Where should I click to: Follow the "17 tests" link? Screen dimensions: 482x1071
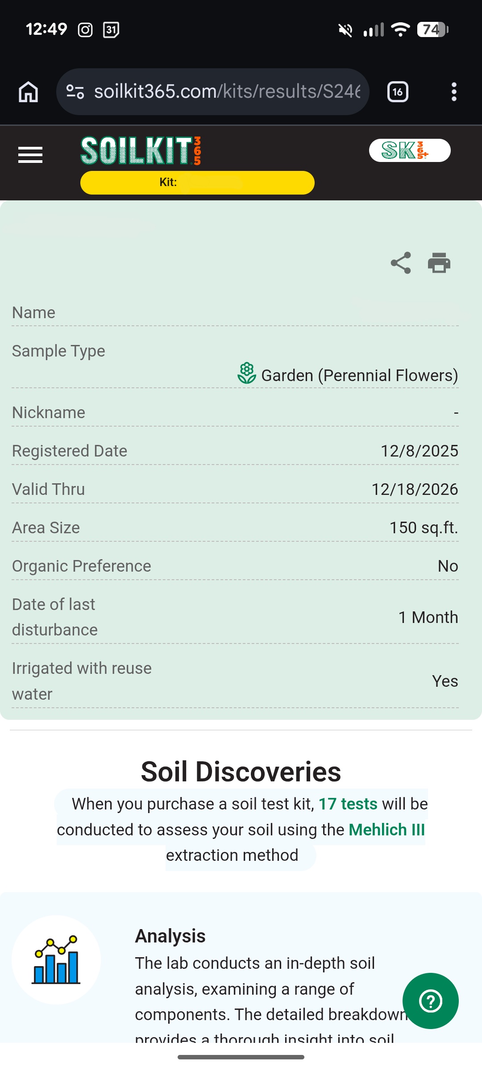click(348, 804)
